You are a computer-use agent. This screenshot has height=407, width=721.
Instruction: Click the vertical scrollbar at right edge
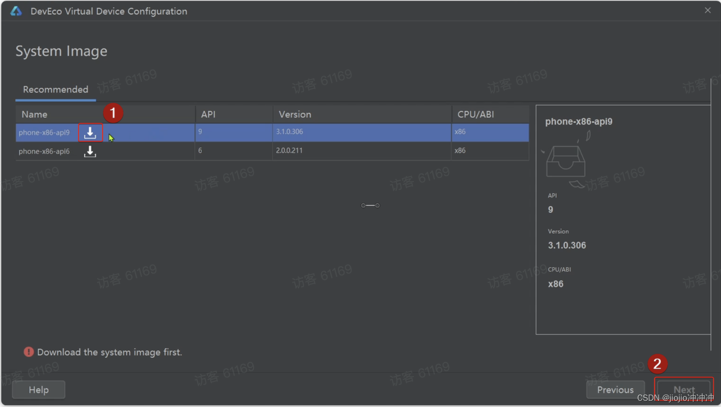[x=711, y=215]
